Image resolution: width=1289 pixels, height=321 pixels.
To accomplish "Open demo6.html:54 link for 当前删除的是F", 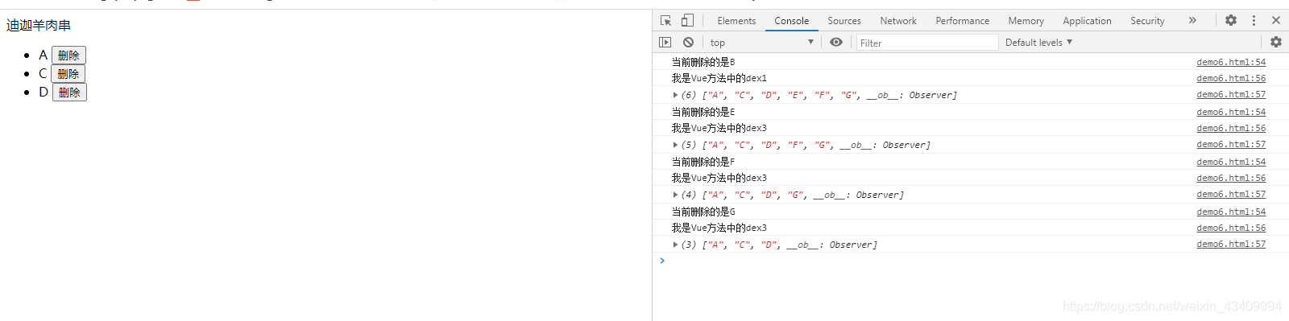I will click(1231, 162).
